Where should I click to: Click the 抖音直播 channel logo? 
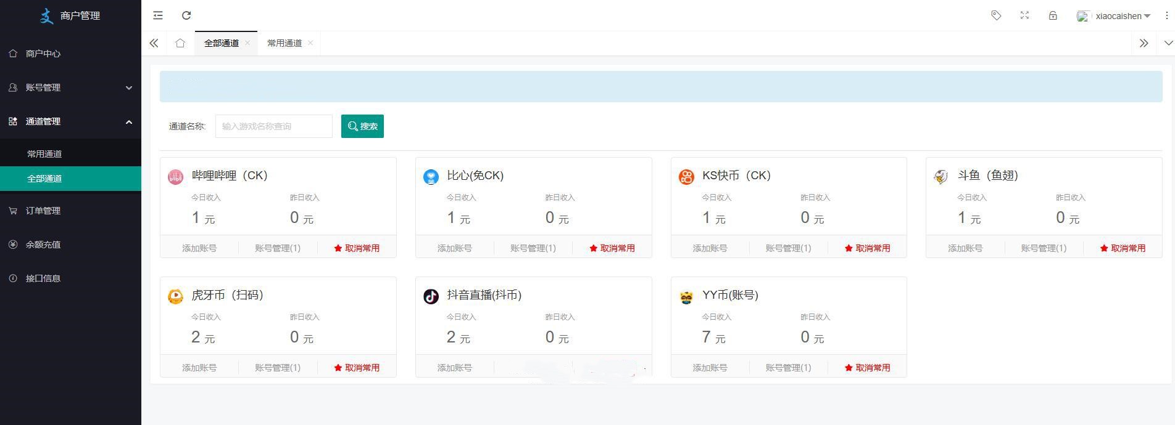(x=431, y=296)
